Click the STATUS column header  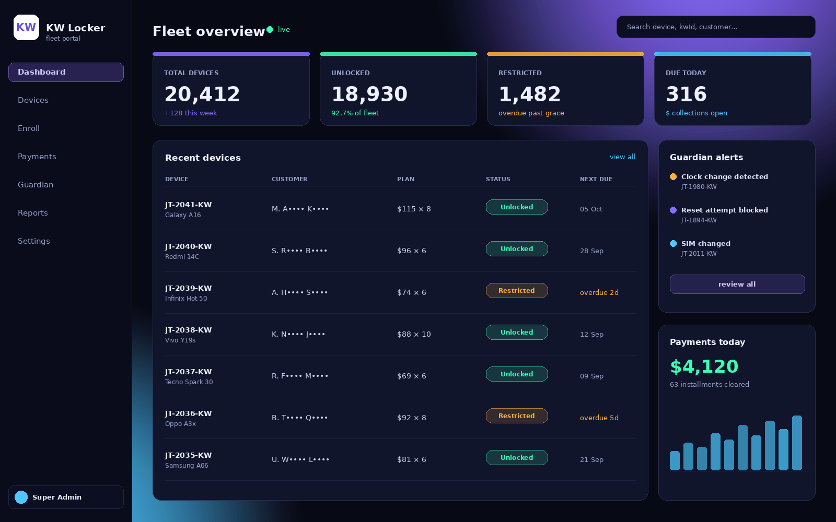pos(498,179)
